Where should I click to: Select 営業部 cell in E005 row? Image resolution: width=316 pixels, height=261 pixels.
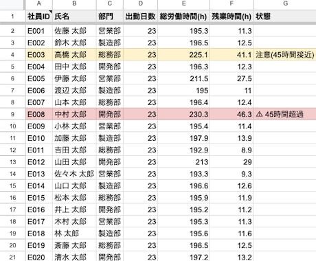click(110, 78)
